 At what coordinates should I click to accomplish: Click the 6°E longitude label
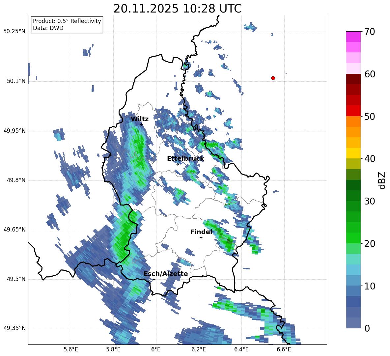tap(156, 349)
